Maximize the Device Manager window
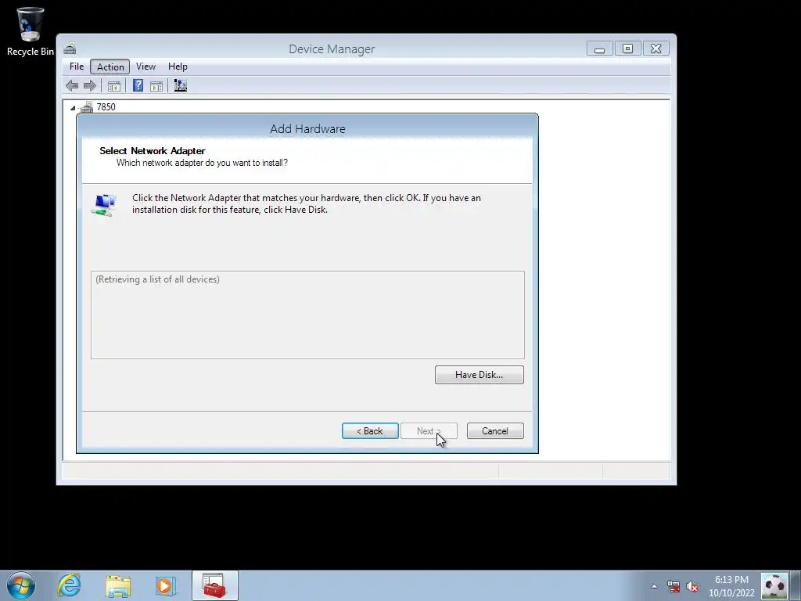Viewport: 801px width, 601px height. pos(628,49)
